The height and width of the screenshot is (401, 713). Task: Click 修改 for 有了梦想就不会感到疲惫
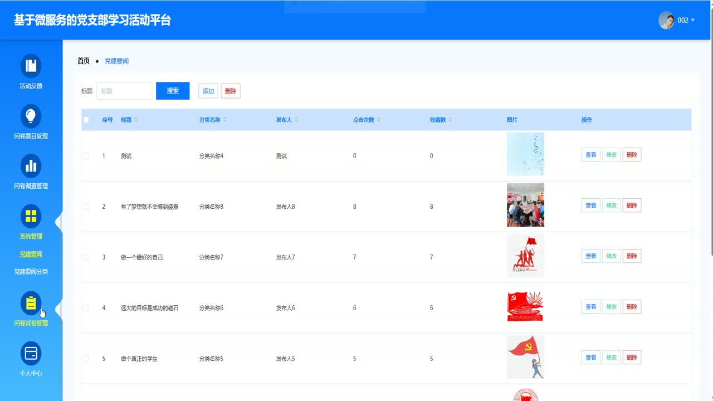pos(611,206)
